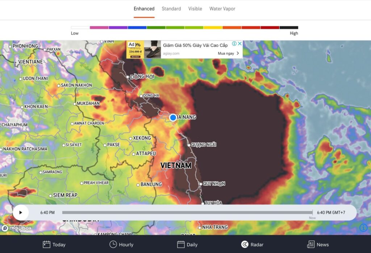The height and width of the screenshot is (253, 371).
Task: Click the Pakse city label
Action: coord(113,145)
